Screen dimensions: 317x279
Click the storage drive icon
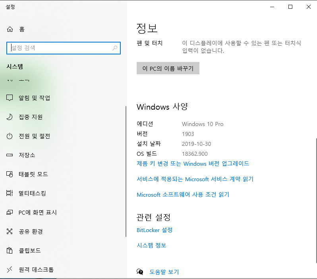coord(10,155)
